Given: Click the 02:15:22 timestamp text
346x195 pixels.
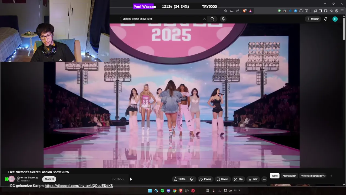Looking at the screenshot, I should pos(118,179).
